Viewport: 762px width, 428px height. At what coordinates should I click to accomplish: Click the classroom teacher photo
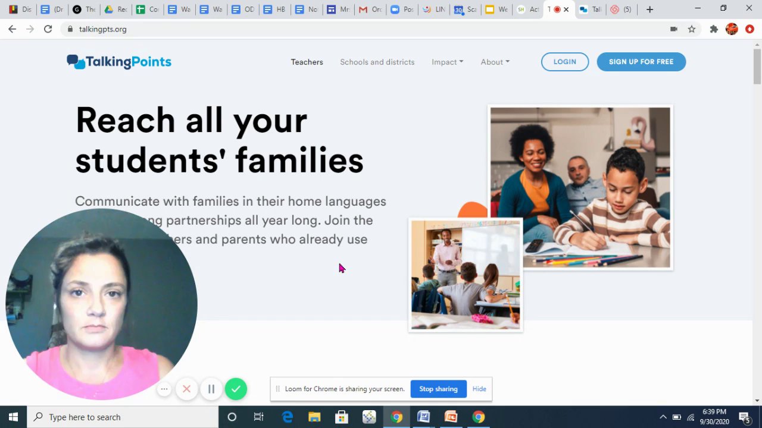pyautogui.click(x=466, y=275)
